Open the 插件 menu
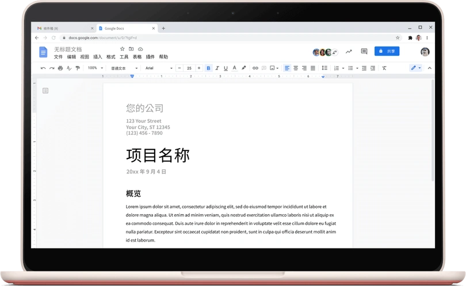The width and height of the screenshot is (466, 287). pyautogui.click(x=150, y=57)
